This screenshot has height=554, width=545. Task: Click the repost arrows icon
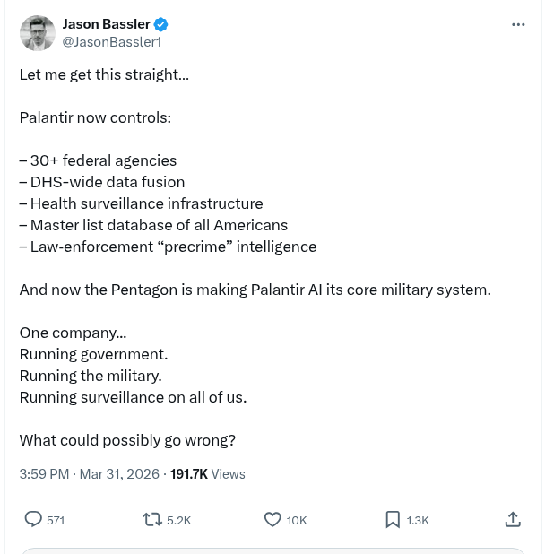coord(153,519)
